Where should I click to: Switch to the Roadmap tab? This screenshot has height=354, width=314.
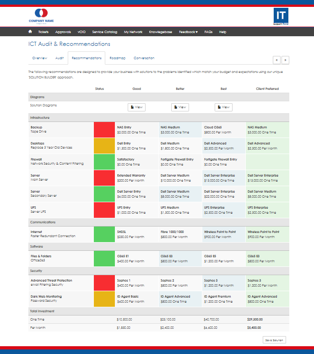(117, 58)
